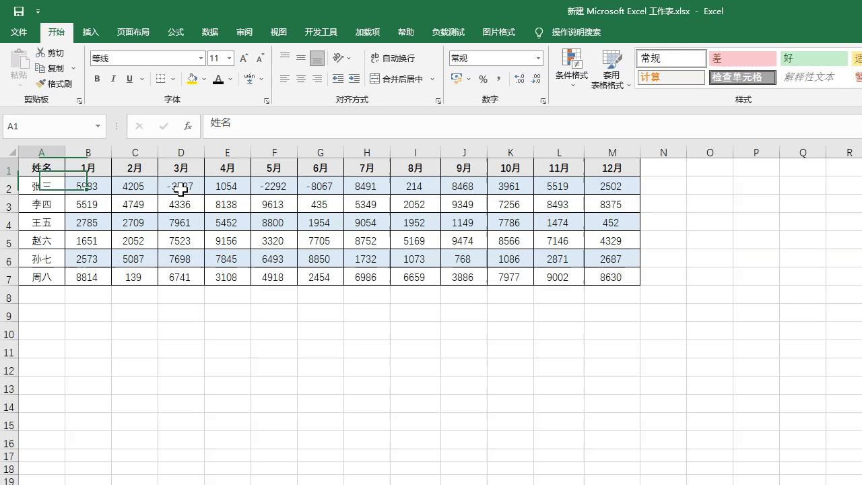Toggle underline formatting
The image size is (862, 485).
pyautogui.click(x=128, y=79)
